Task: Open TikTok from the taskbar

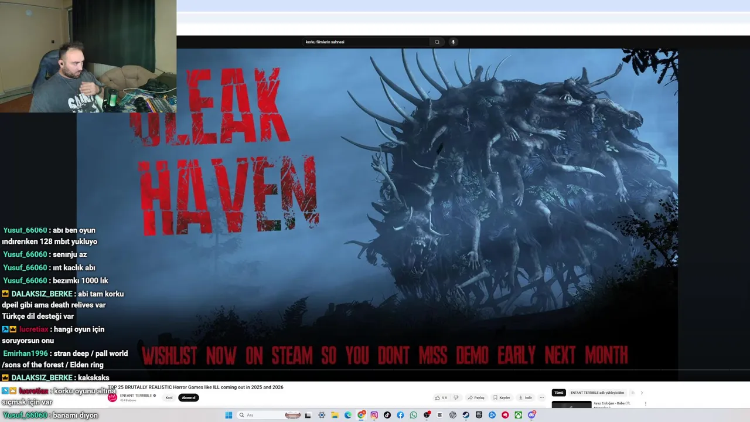Action: click(x=387, y=415)
